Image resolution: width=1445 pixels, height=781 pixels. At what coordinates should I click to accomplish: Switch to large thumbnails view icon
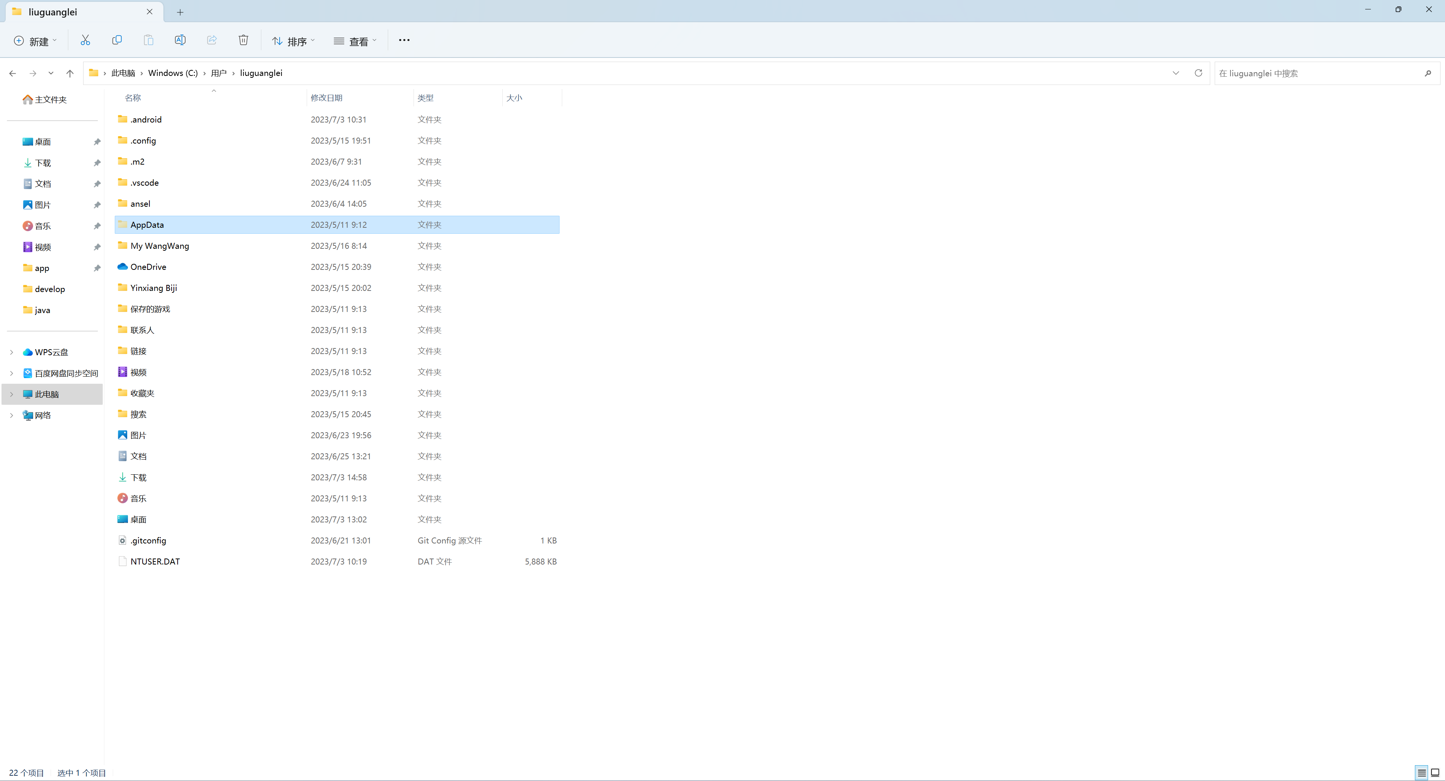point(1435,773)
